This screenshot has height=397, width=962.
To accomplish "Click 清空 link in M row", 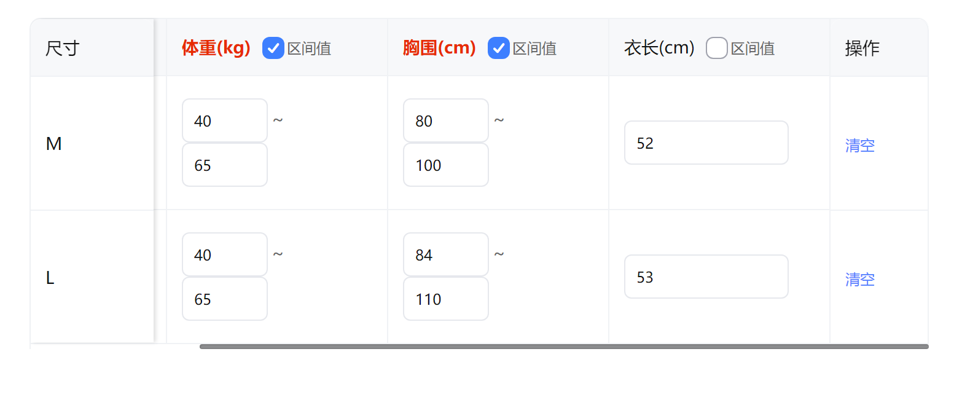I will pyautogui.click(x=859, y=146).
